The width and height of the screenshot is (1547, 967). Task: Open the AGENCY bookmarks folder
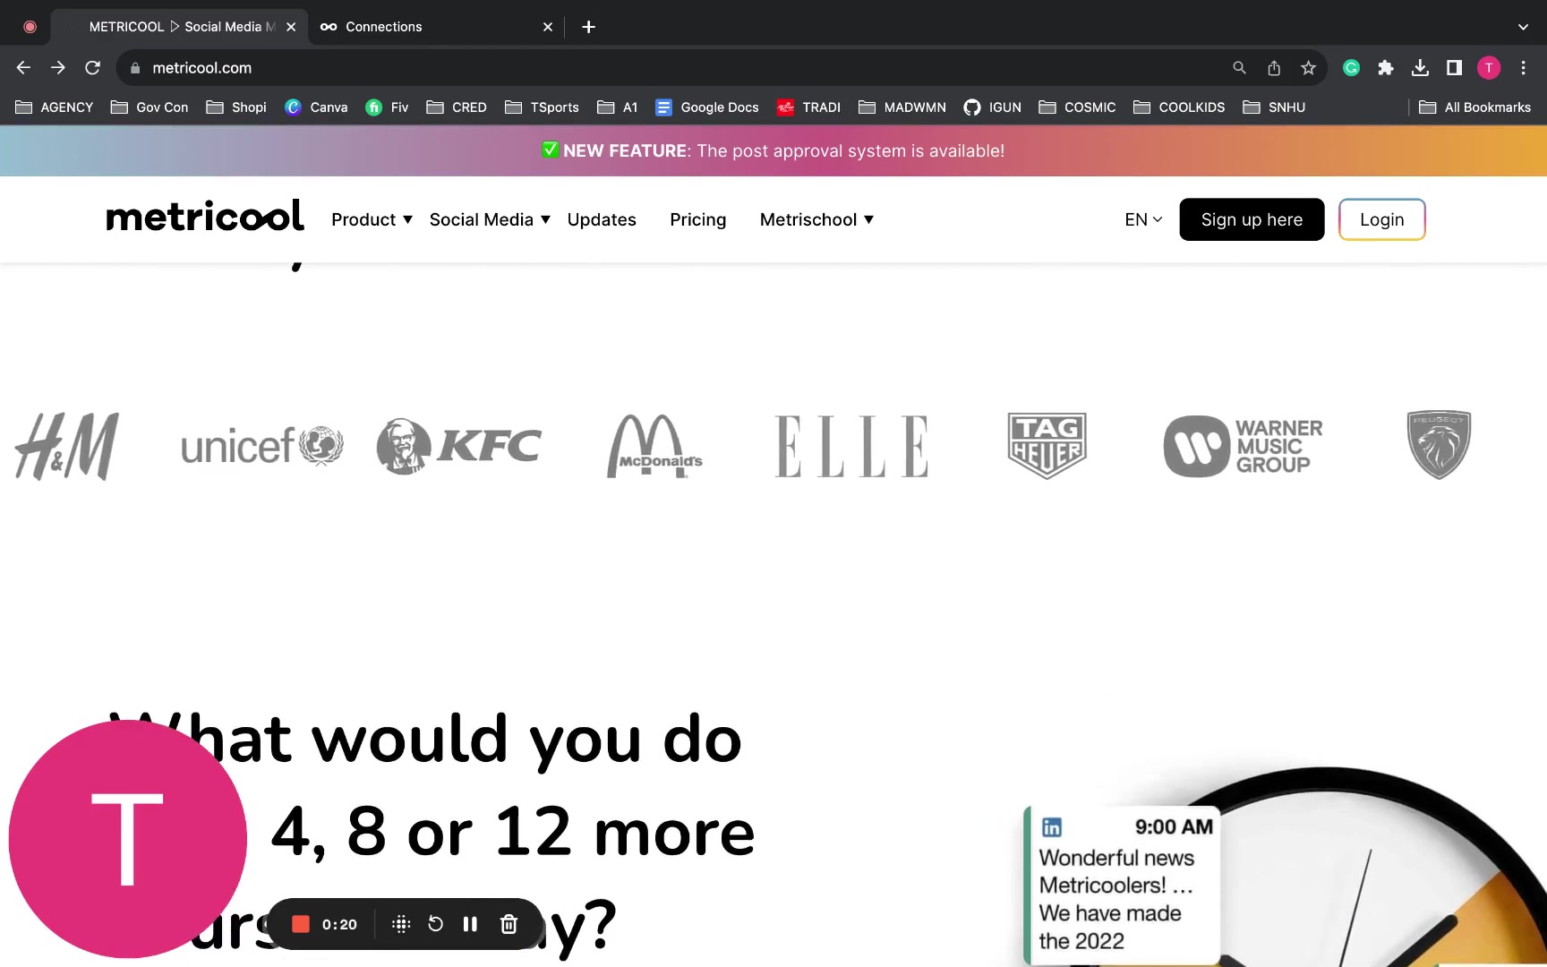(55, 107)
